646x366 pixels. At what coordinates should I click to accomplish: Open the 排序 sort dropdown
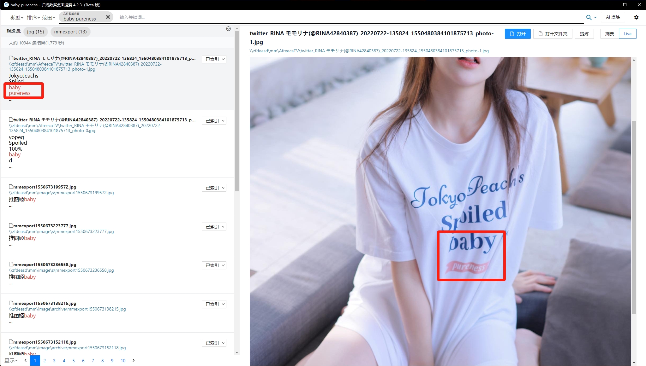(33, 18)
